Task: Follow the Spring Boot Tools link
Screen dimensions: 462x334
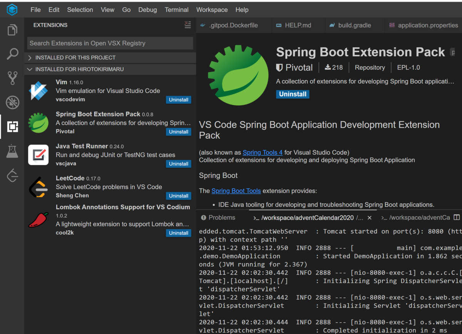Action: pos(236,191)
